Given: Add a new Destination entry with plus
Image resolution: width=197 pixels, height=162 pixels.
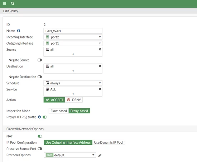Looking at the screenshot, I should [x=73, y=71].
